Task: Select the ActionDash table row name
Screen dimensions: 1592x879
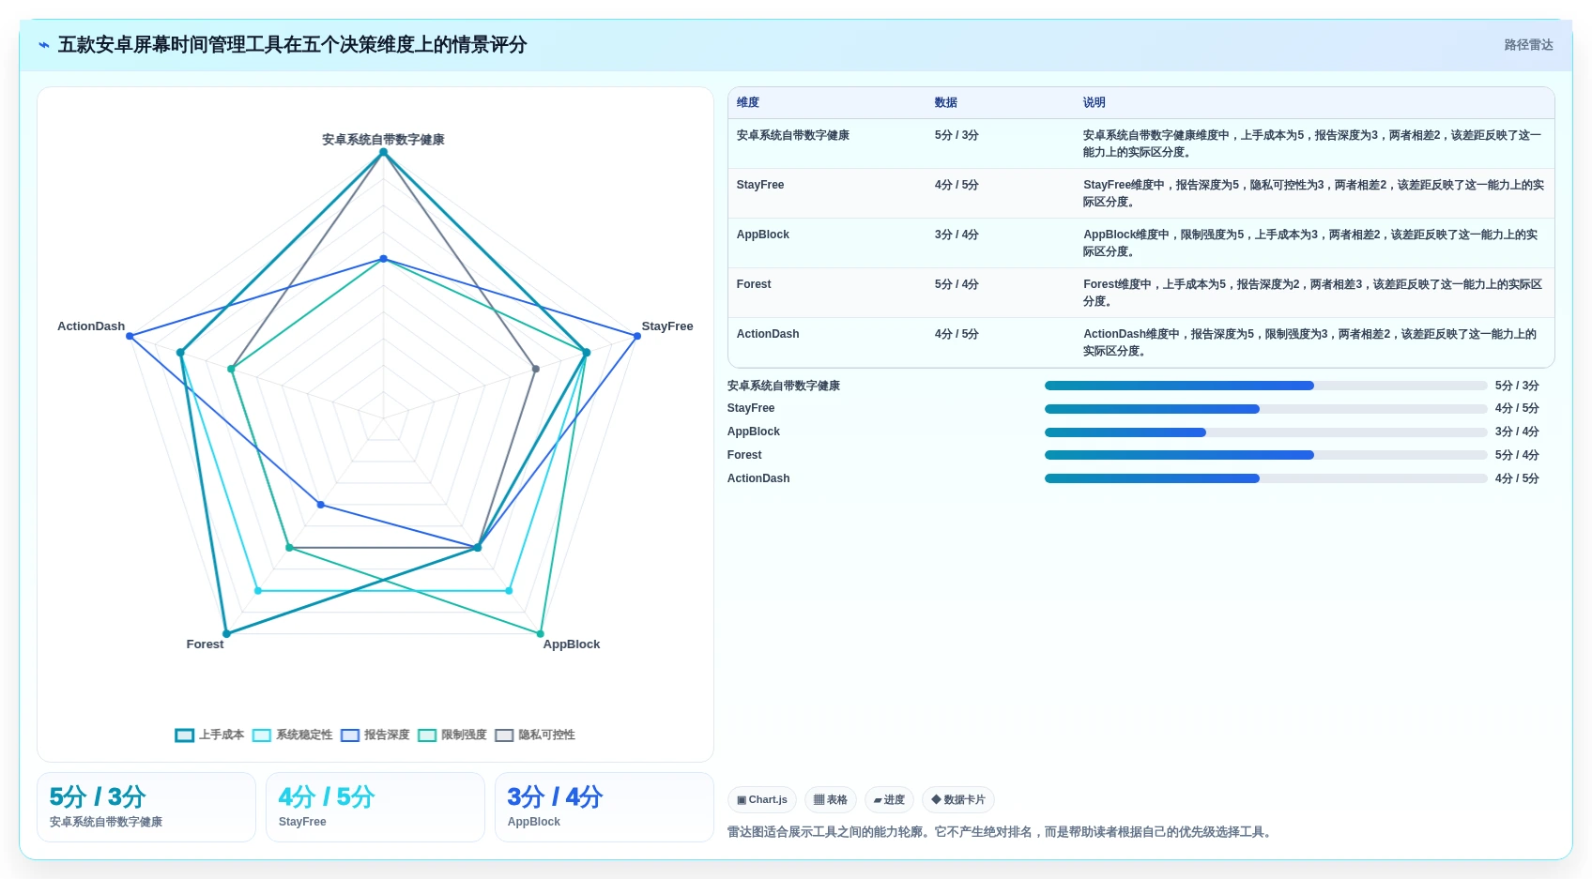Action: tap(768, 335)
